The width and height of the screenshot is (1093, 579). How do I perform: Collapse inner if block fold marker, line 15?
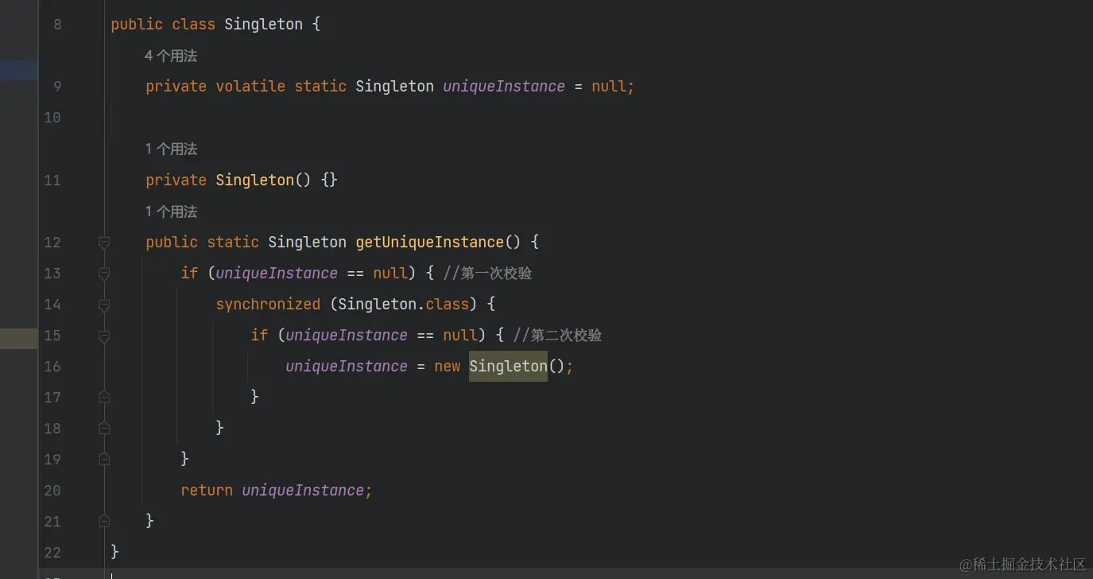pos(104,336)
